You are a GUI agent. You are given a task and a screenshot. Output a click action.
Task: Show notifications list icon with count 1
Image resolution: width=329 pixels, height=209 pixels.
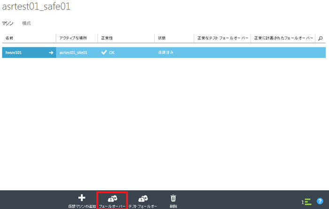tap(306, 202)
